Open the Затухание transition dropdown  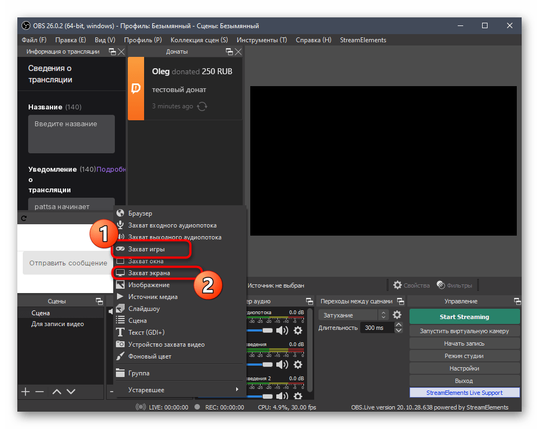353,315
